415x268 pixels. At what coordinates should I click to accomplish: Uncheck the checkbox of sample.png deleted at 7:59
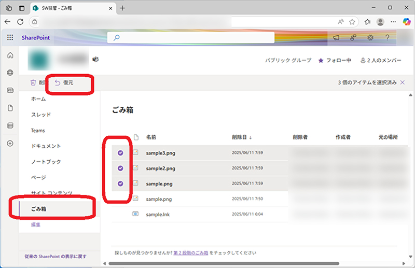click(120, 184)
